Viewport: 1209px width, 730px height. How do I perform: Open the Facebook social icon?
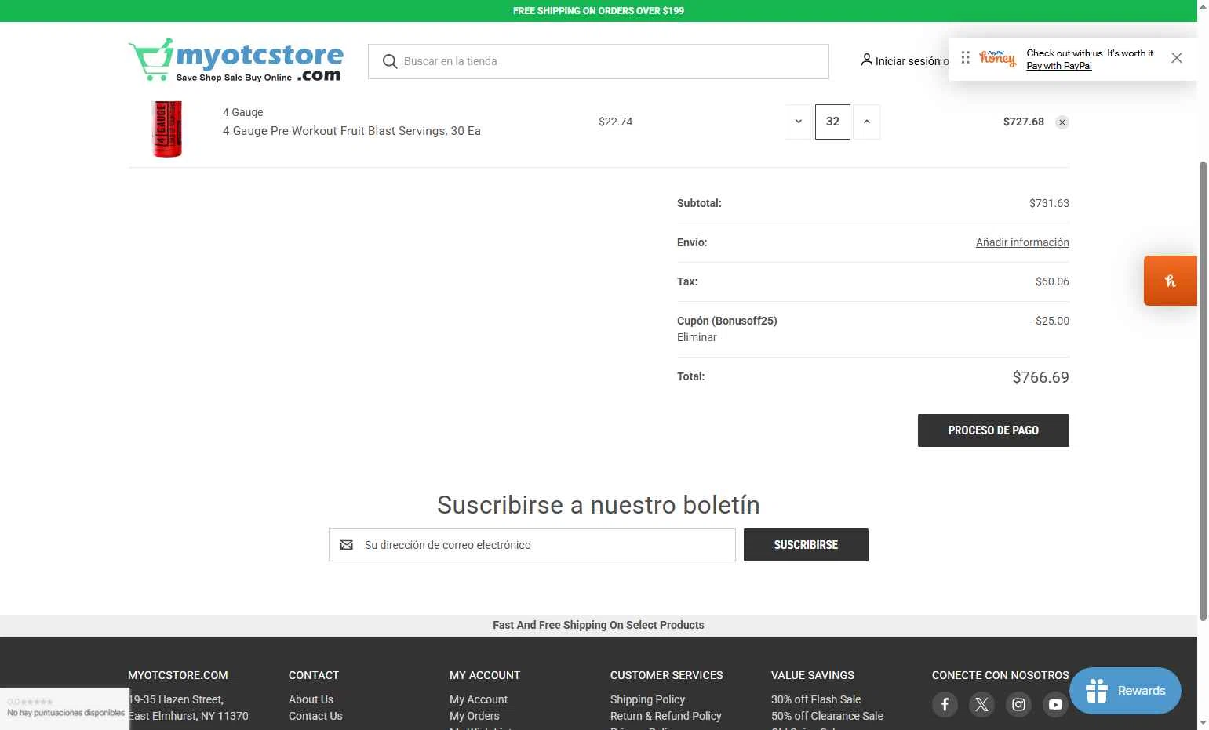945,704
